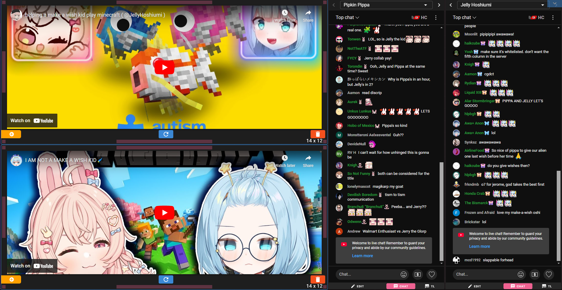Click 'Learn more' in the Pippa chat welcome notice
This screenshot has height=290, width=562.
point(362,256)
